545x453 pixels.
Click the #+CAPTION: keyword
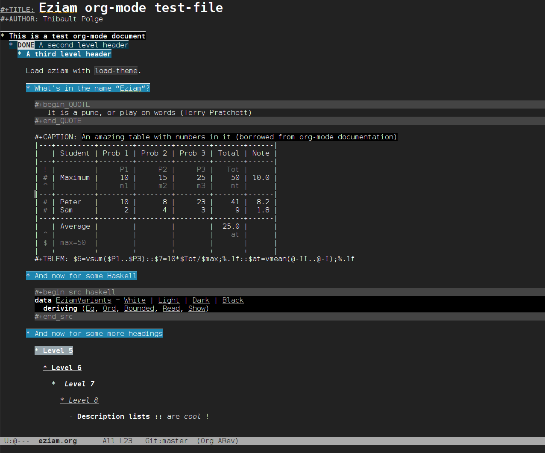pos(56,137)
